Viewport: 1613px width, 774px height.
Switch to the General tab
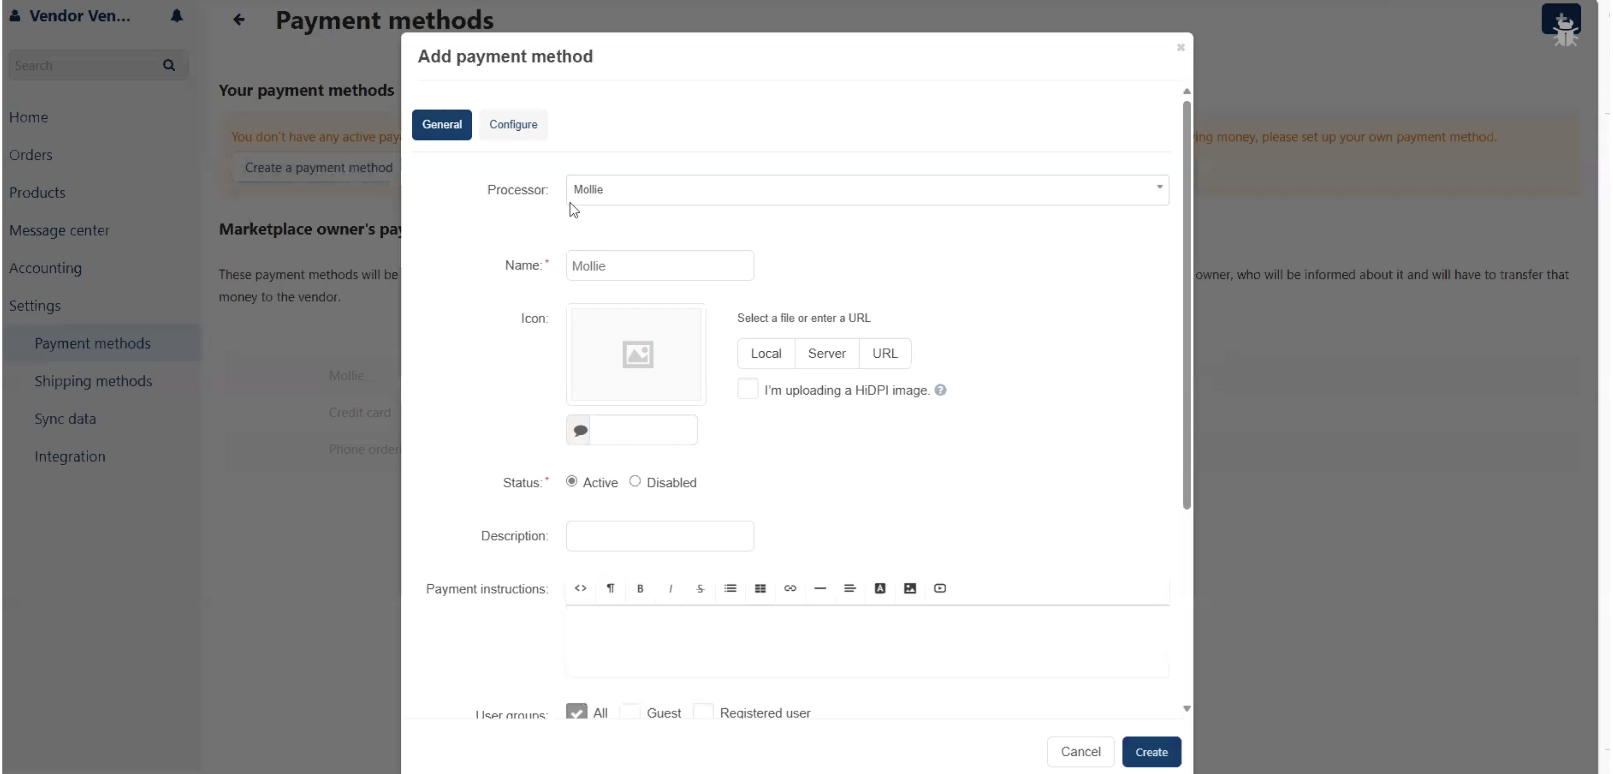tap(441, 125)
